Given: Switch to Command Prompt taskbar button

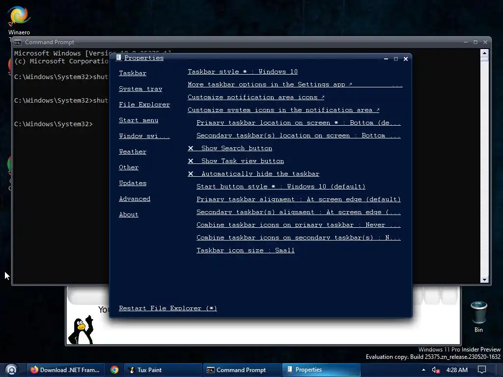Looking at the screenshot, I should pyautogui.click(x=242, y=370).
